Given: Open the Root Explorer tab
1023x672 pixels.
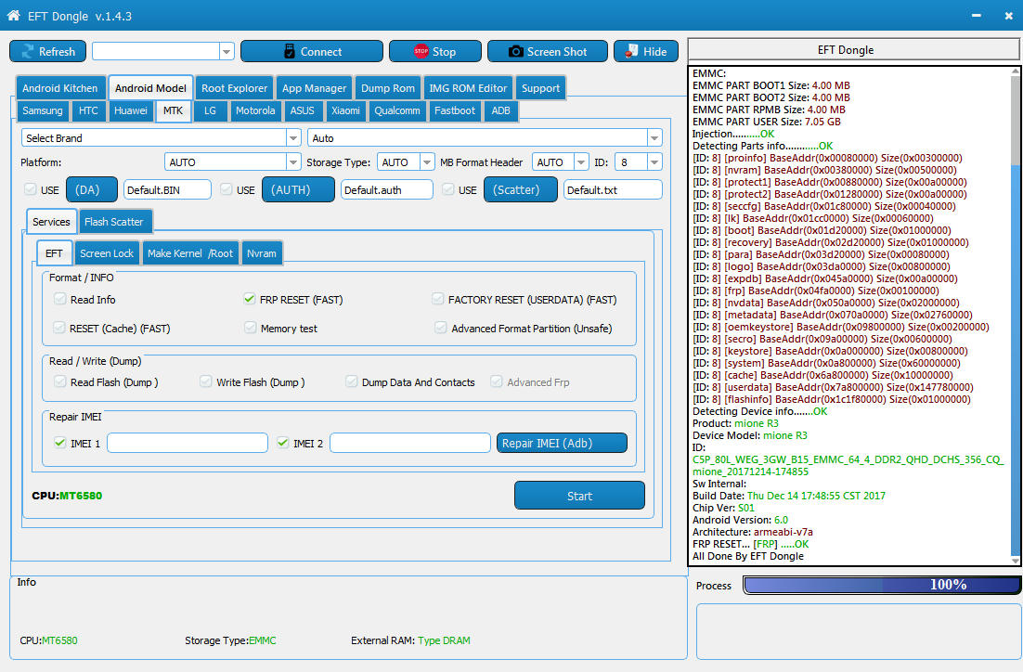Looking at the screenshot, I should point(234,88).
